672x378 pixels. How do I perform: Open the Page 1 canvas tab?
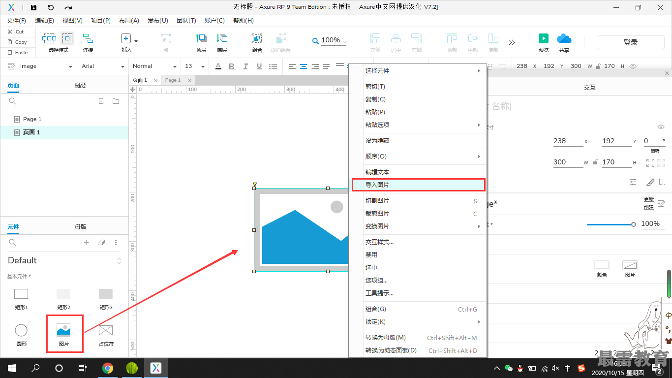(173, 80)
